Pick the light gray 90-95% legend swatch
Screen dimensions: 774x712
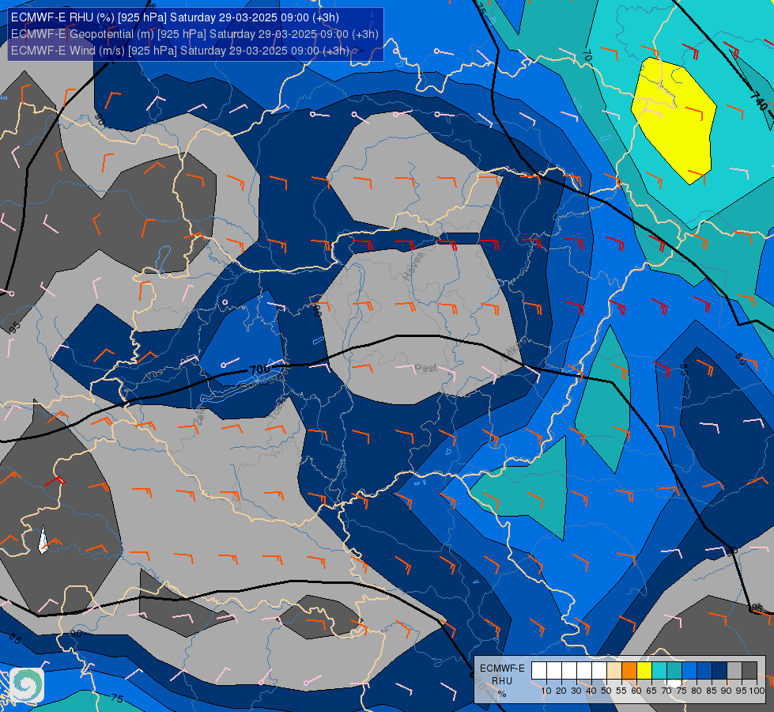734,671
